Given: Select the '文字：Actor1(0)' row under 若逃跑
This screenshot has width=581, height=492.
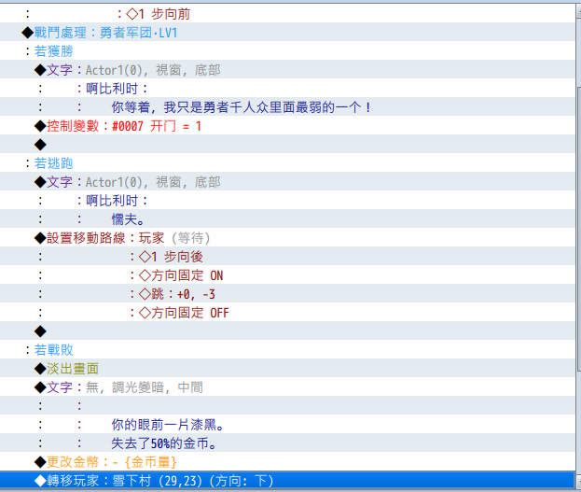Looking at the screenshot, I should (287, 182).
